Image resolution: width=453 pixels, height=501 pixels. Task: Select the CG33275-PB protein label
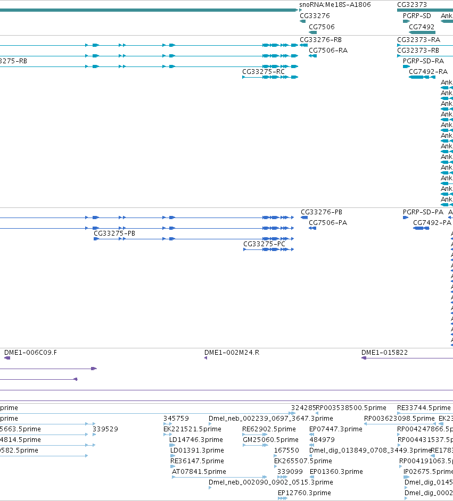click(114, 233)
